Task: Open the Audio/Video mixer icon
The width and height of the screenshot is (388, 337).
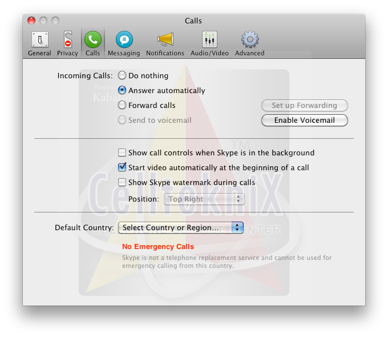Action: 209,39
